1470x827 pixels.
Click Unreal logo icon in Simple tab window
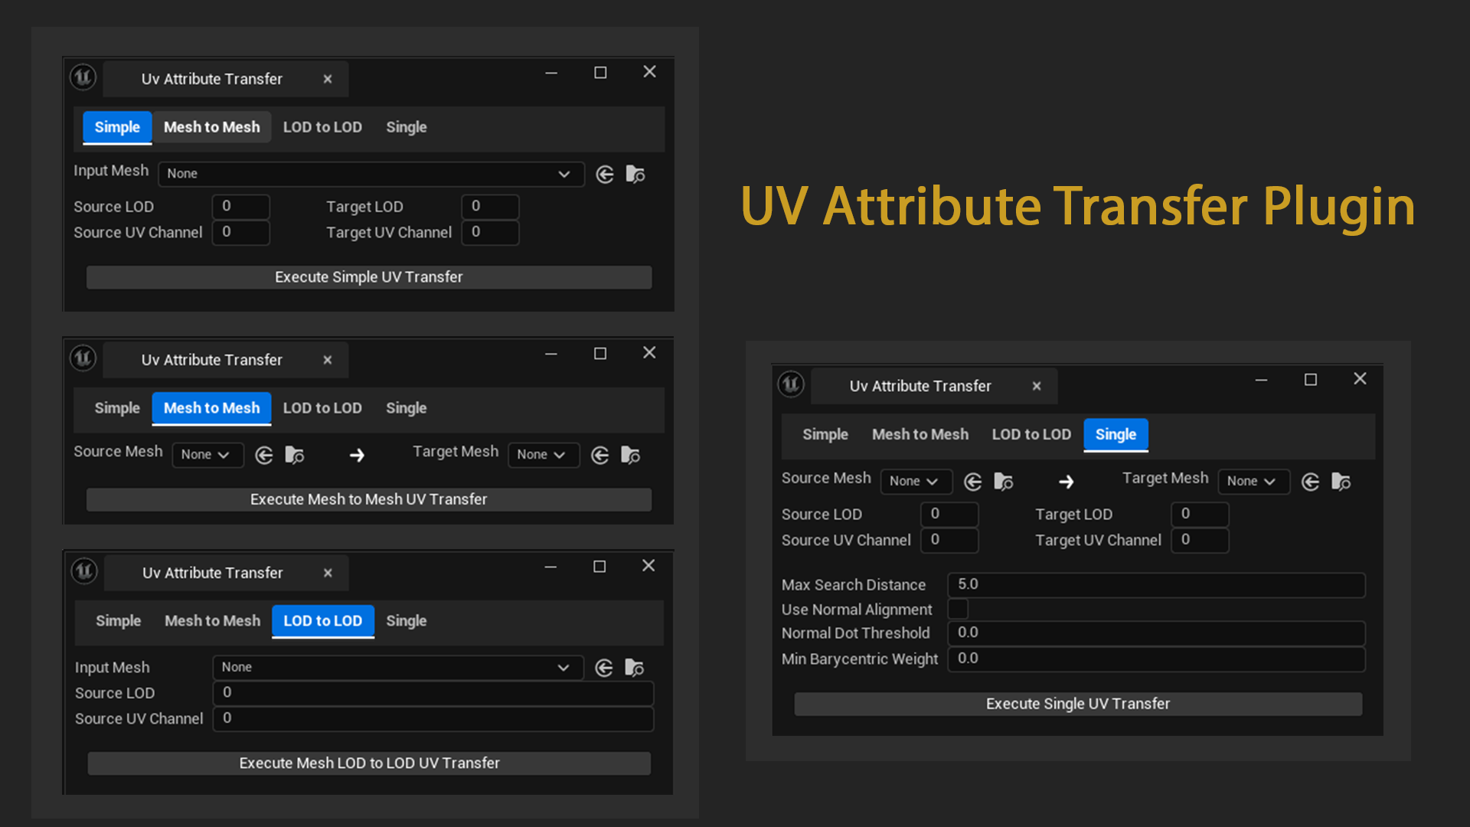[x=83, y=77]
